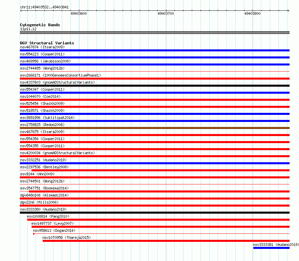
Task: Select the esv9244 (Ahn2009) label
Action: click(x=37, y=174)
